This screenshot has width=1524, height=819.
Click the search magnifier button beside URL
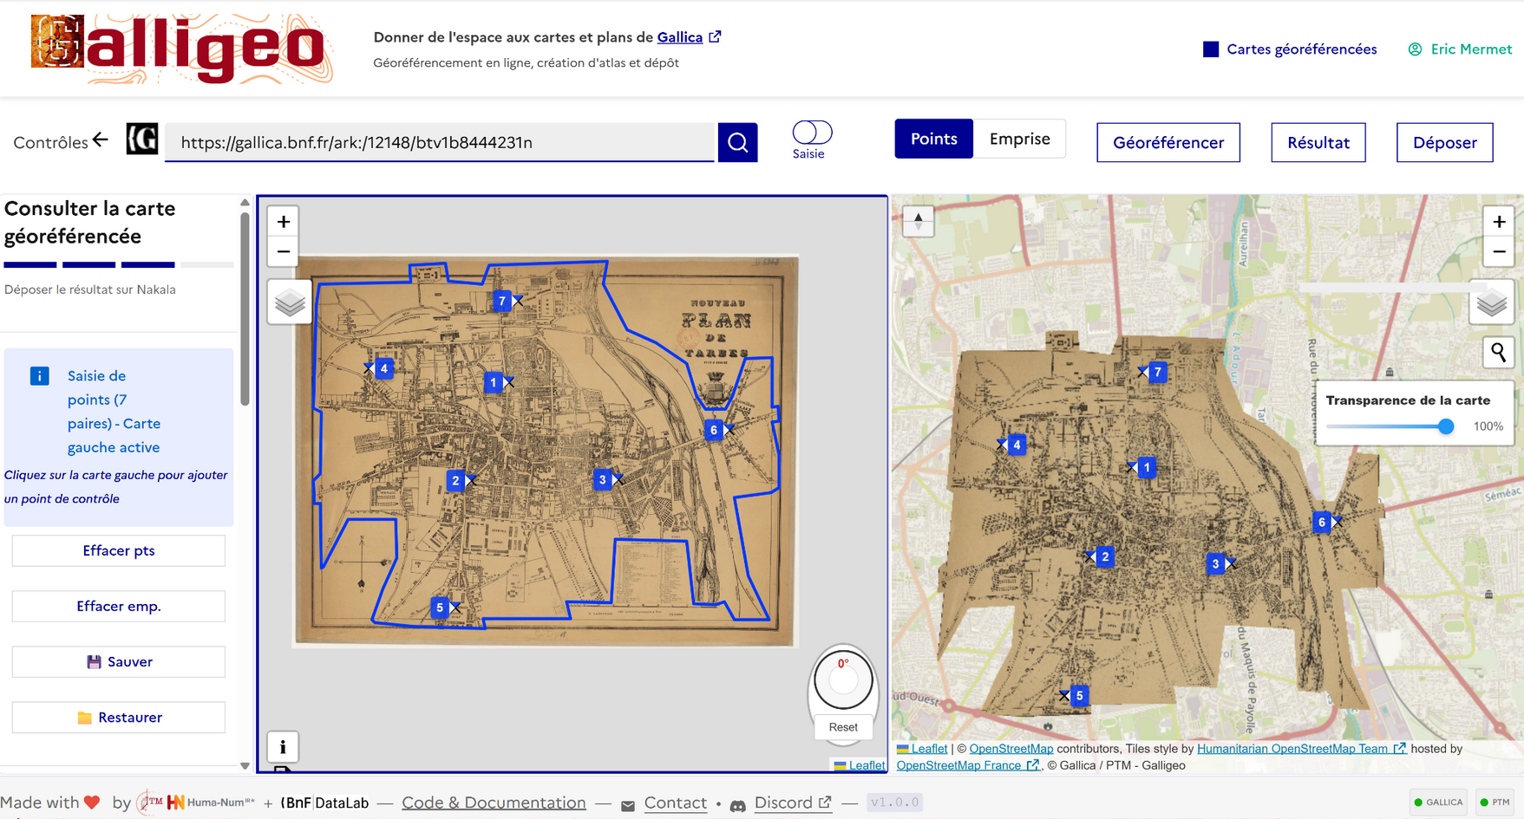pos(737,142)
